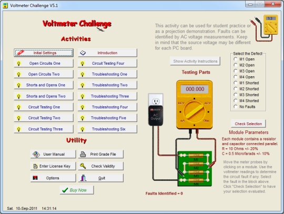Click the ACV label on multimeter
The height and width of the screenshot is (214, 284).
(x=207, y=103)
